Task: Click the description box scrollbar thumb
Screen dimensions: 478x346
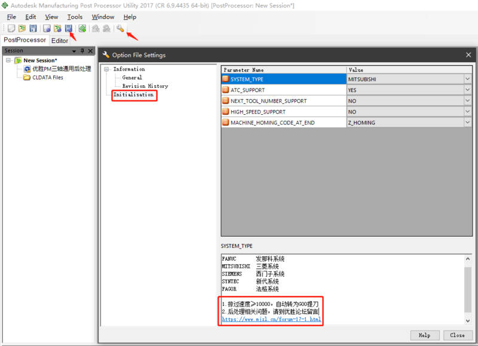Action: [x=468, y=290]
